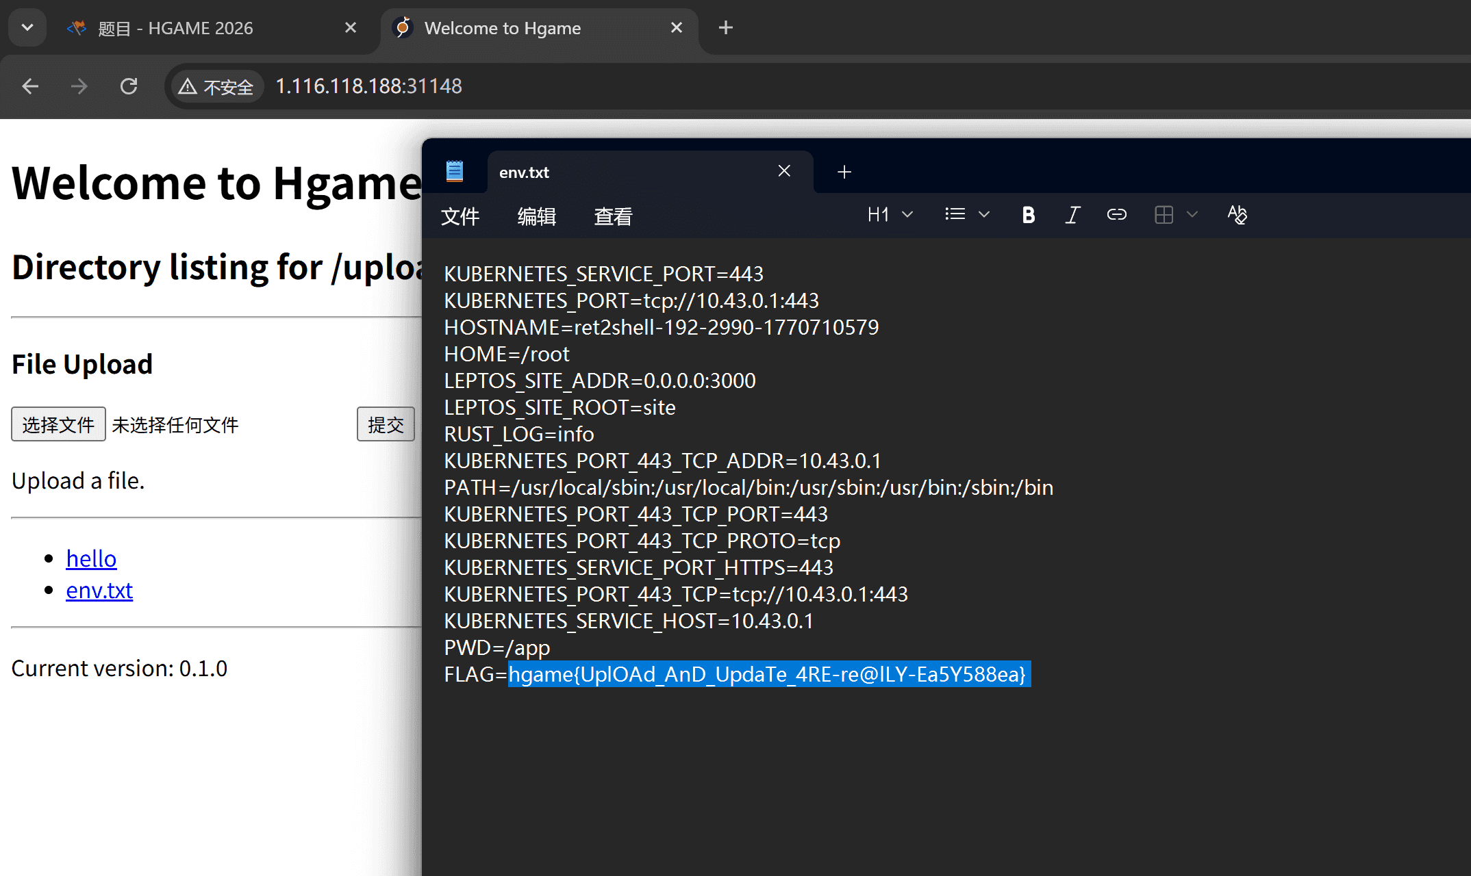Expand the H1 heading dropdown
The image size is (1471, 876).
(890, 215)
